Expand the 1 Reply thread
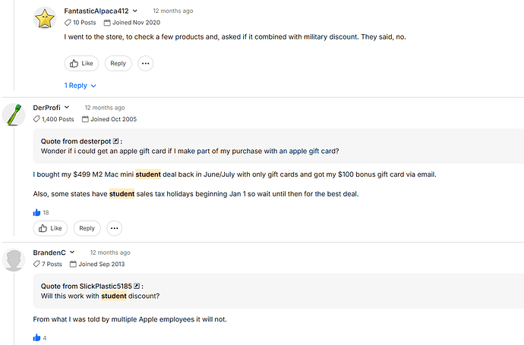This screenshot has width=524, height=345. [x=80, y=86]
